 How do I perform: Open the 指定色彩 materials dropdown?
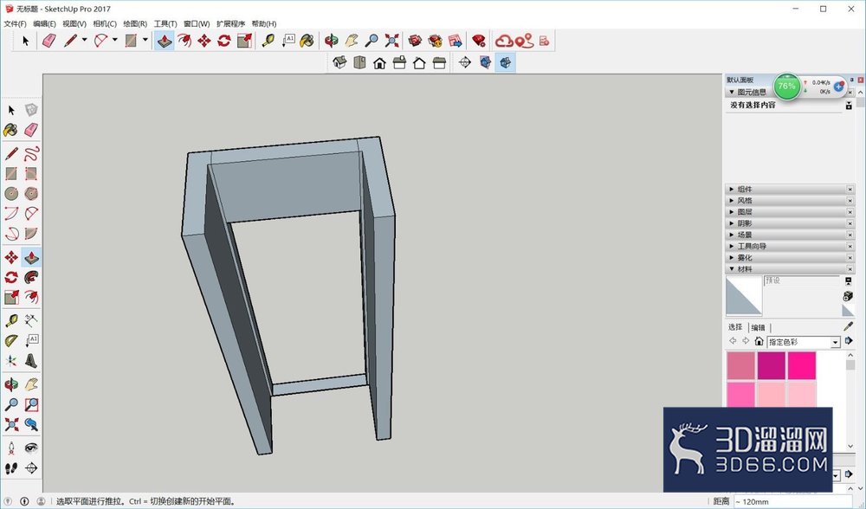pyautogui.click(x=804, y=342)
